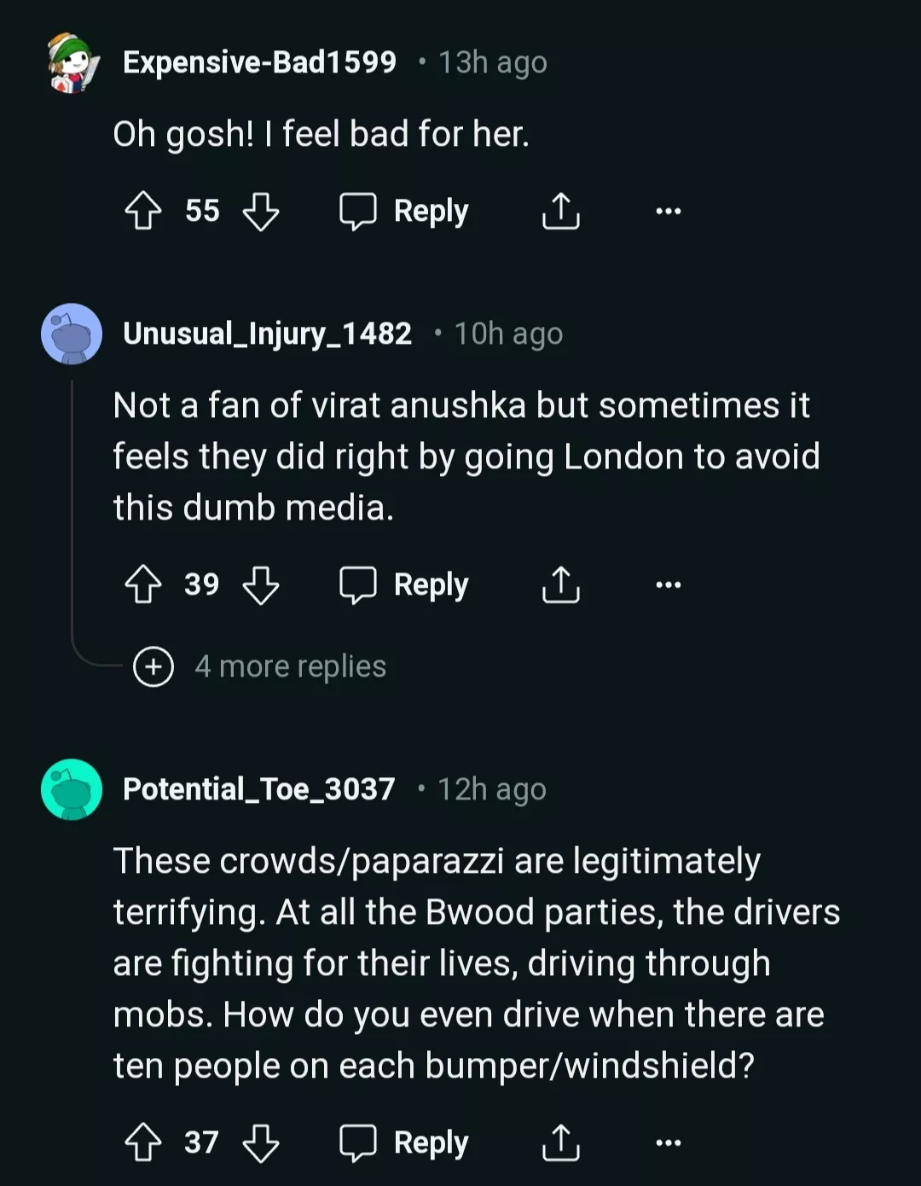
Task: Upvote Expensive-Bad1599's comment
Action: coord(143,211)
